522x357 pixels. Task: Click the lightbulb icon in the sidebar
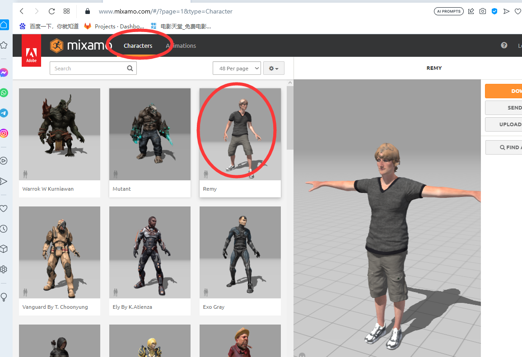[4, 297]
